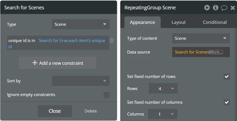The width and height of the screenshot is (237, 121).
Task: Click the Set fixed number of rows label
Action: [x=151, y=77]
